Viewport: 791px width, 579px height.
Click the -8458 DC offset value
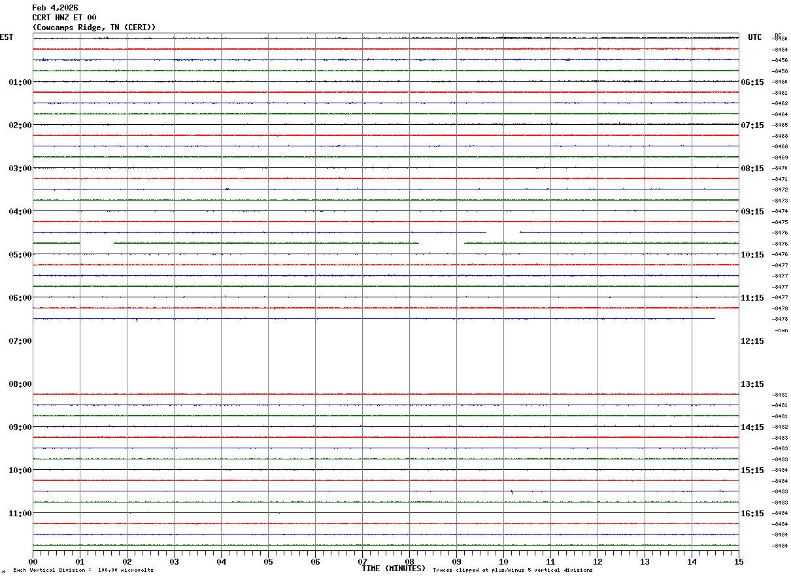pyautogui.click(x=780, y=71)
